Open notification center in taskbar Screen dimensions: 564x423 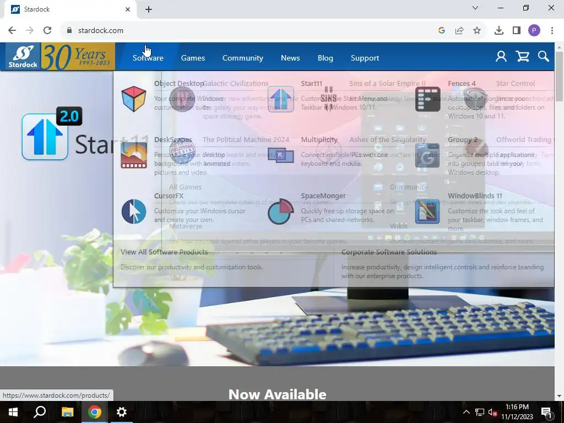pos(546,412)
